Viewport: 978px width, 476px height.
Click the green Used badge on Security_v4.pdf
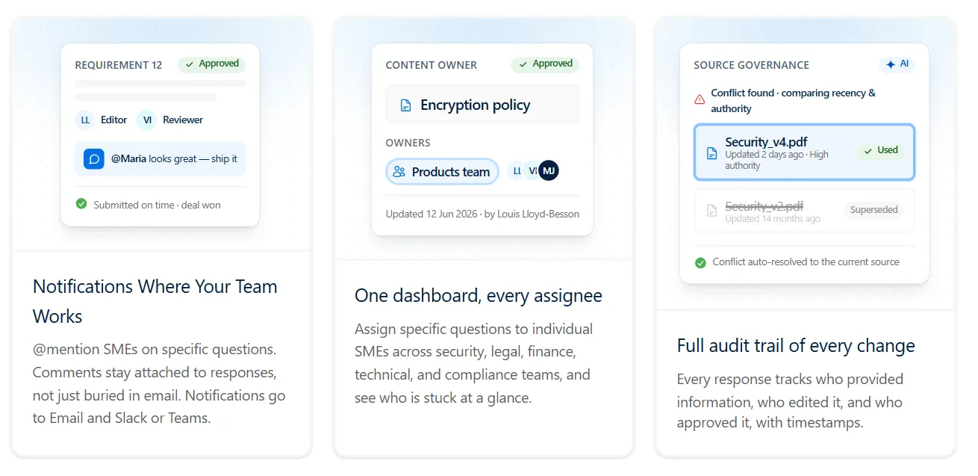(880, 150)
